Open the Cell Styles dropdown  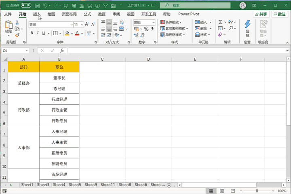click(x=173, y=35)
